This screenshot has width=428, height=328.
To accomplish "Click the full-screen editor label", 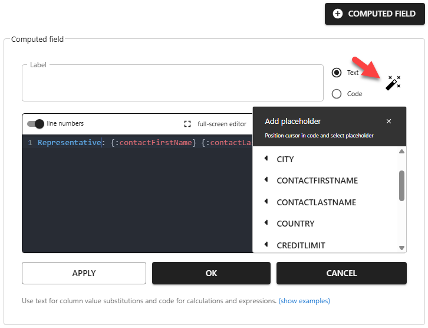I will [x=222, y=124].
